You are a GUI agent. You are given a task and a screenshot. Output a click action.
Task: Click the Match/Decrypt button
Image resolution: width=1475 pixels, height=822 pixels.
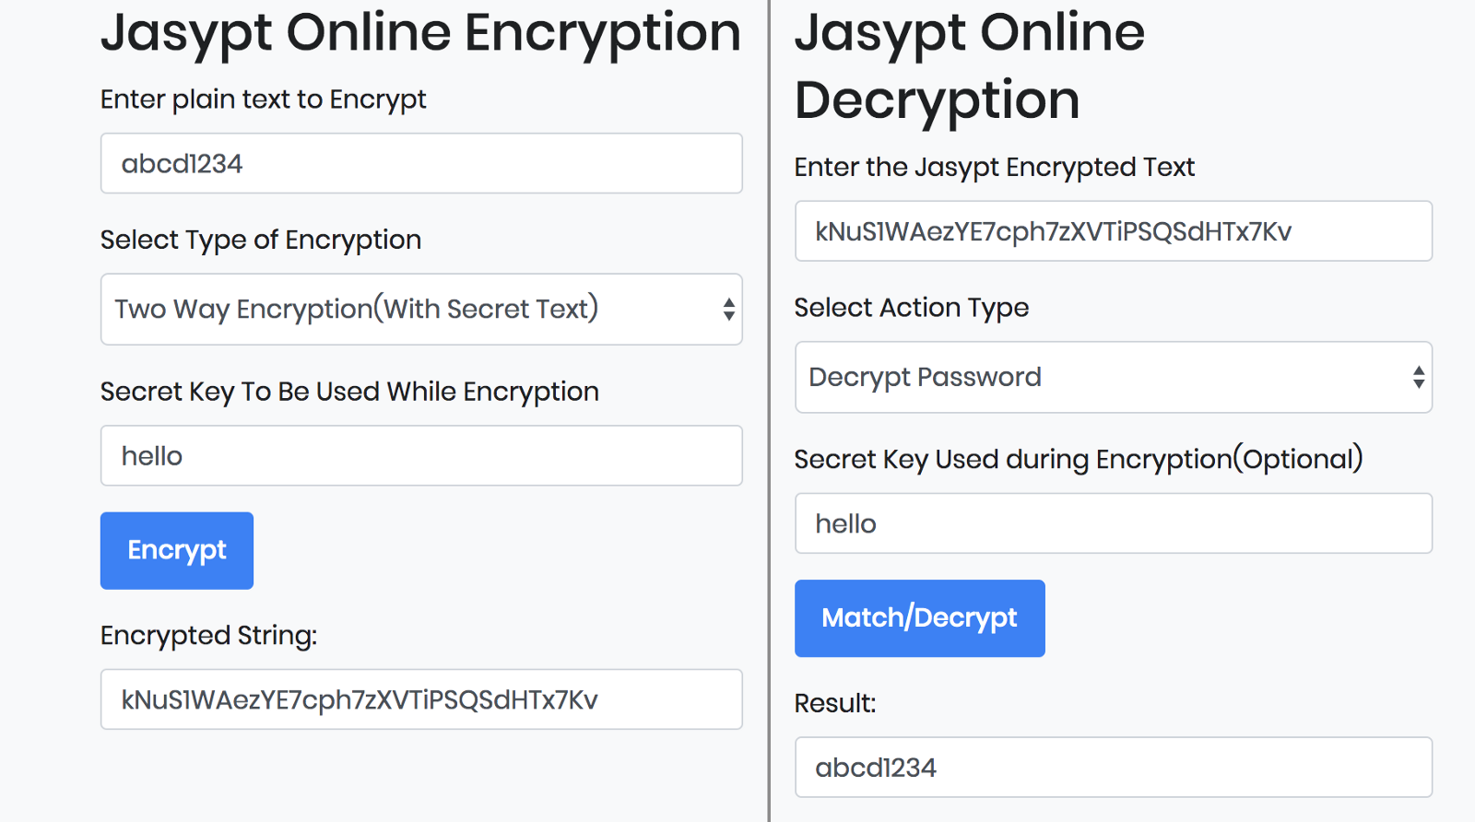pos(919,618)
